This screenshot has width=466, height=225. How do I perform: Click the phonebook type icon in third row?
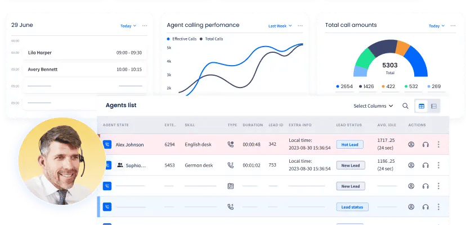click(x=231, y=186)
